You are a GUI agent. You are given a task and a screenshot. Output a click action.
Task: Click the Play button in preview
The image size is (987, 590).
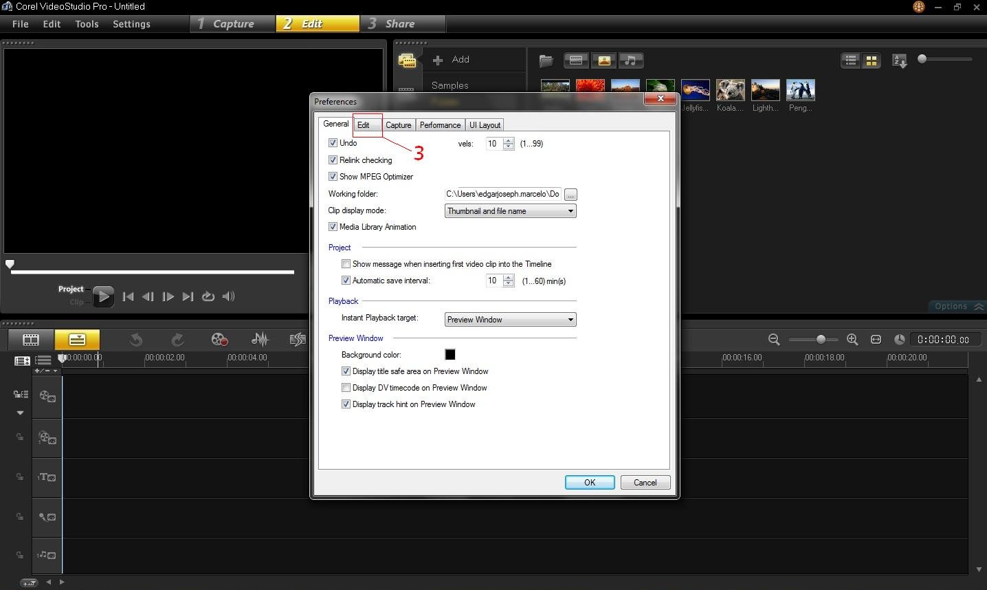tap(103, 296)
